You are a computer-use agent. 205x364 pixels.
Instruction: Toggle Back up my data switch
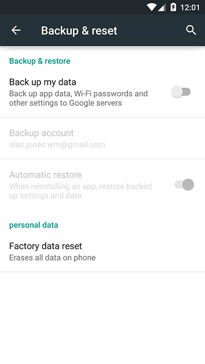[181, 92]
